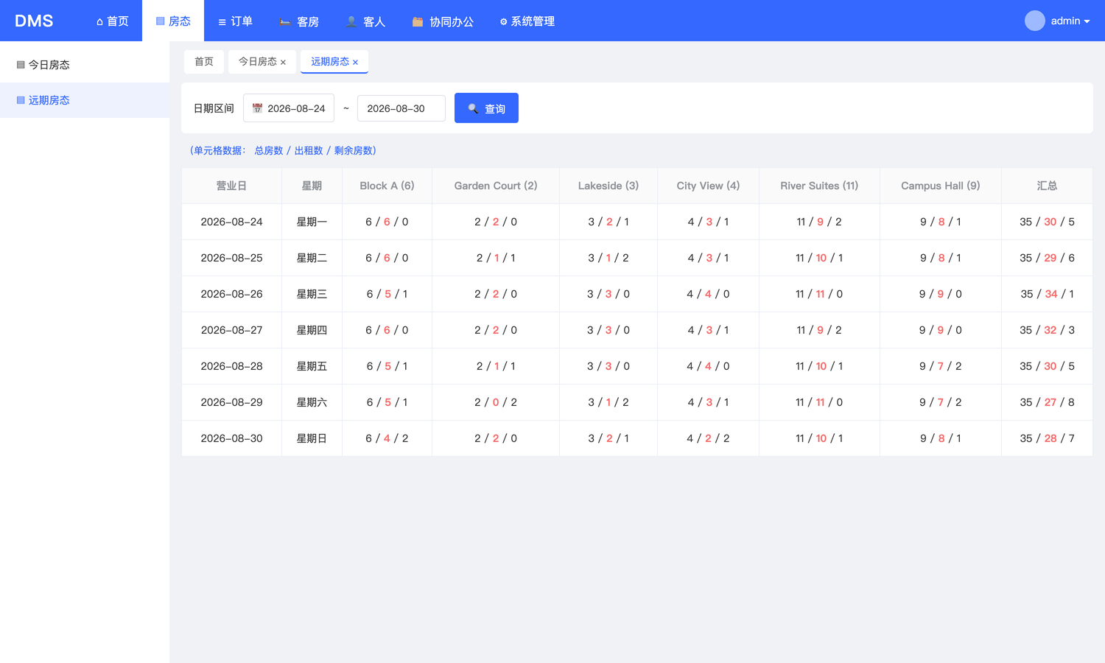Click the Campus Hall (9) column header

941,186
